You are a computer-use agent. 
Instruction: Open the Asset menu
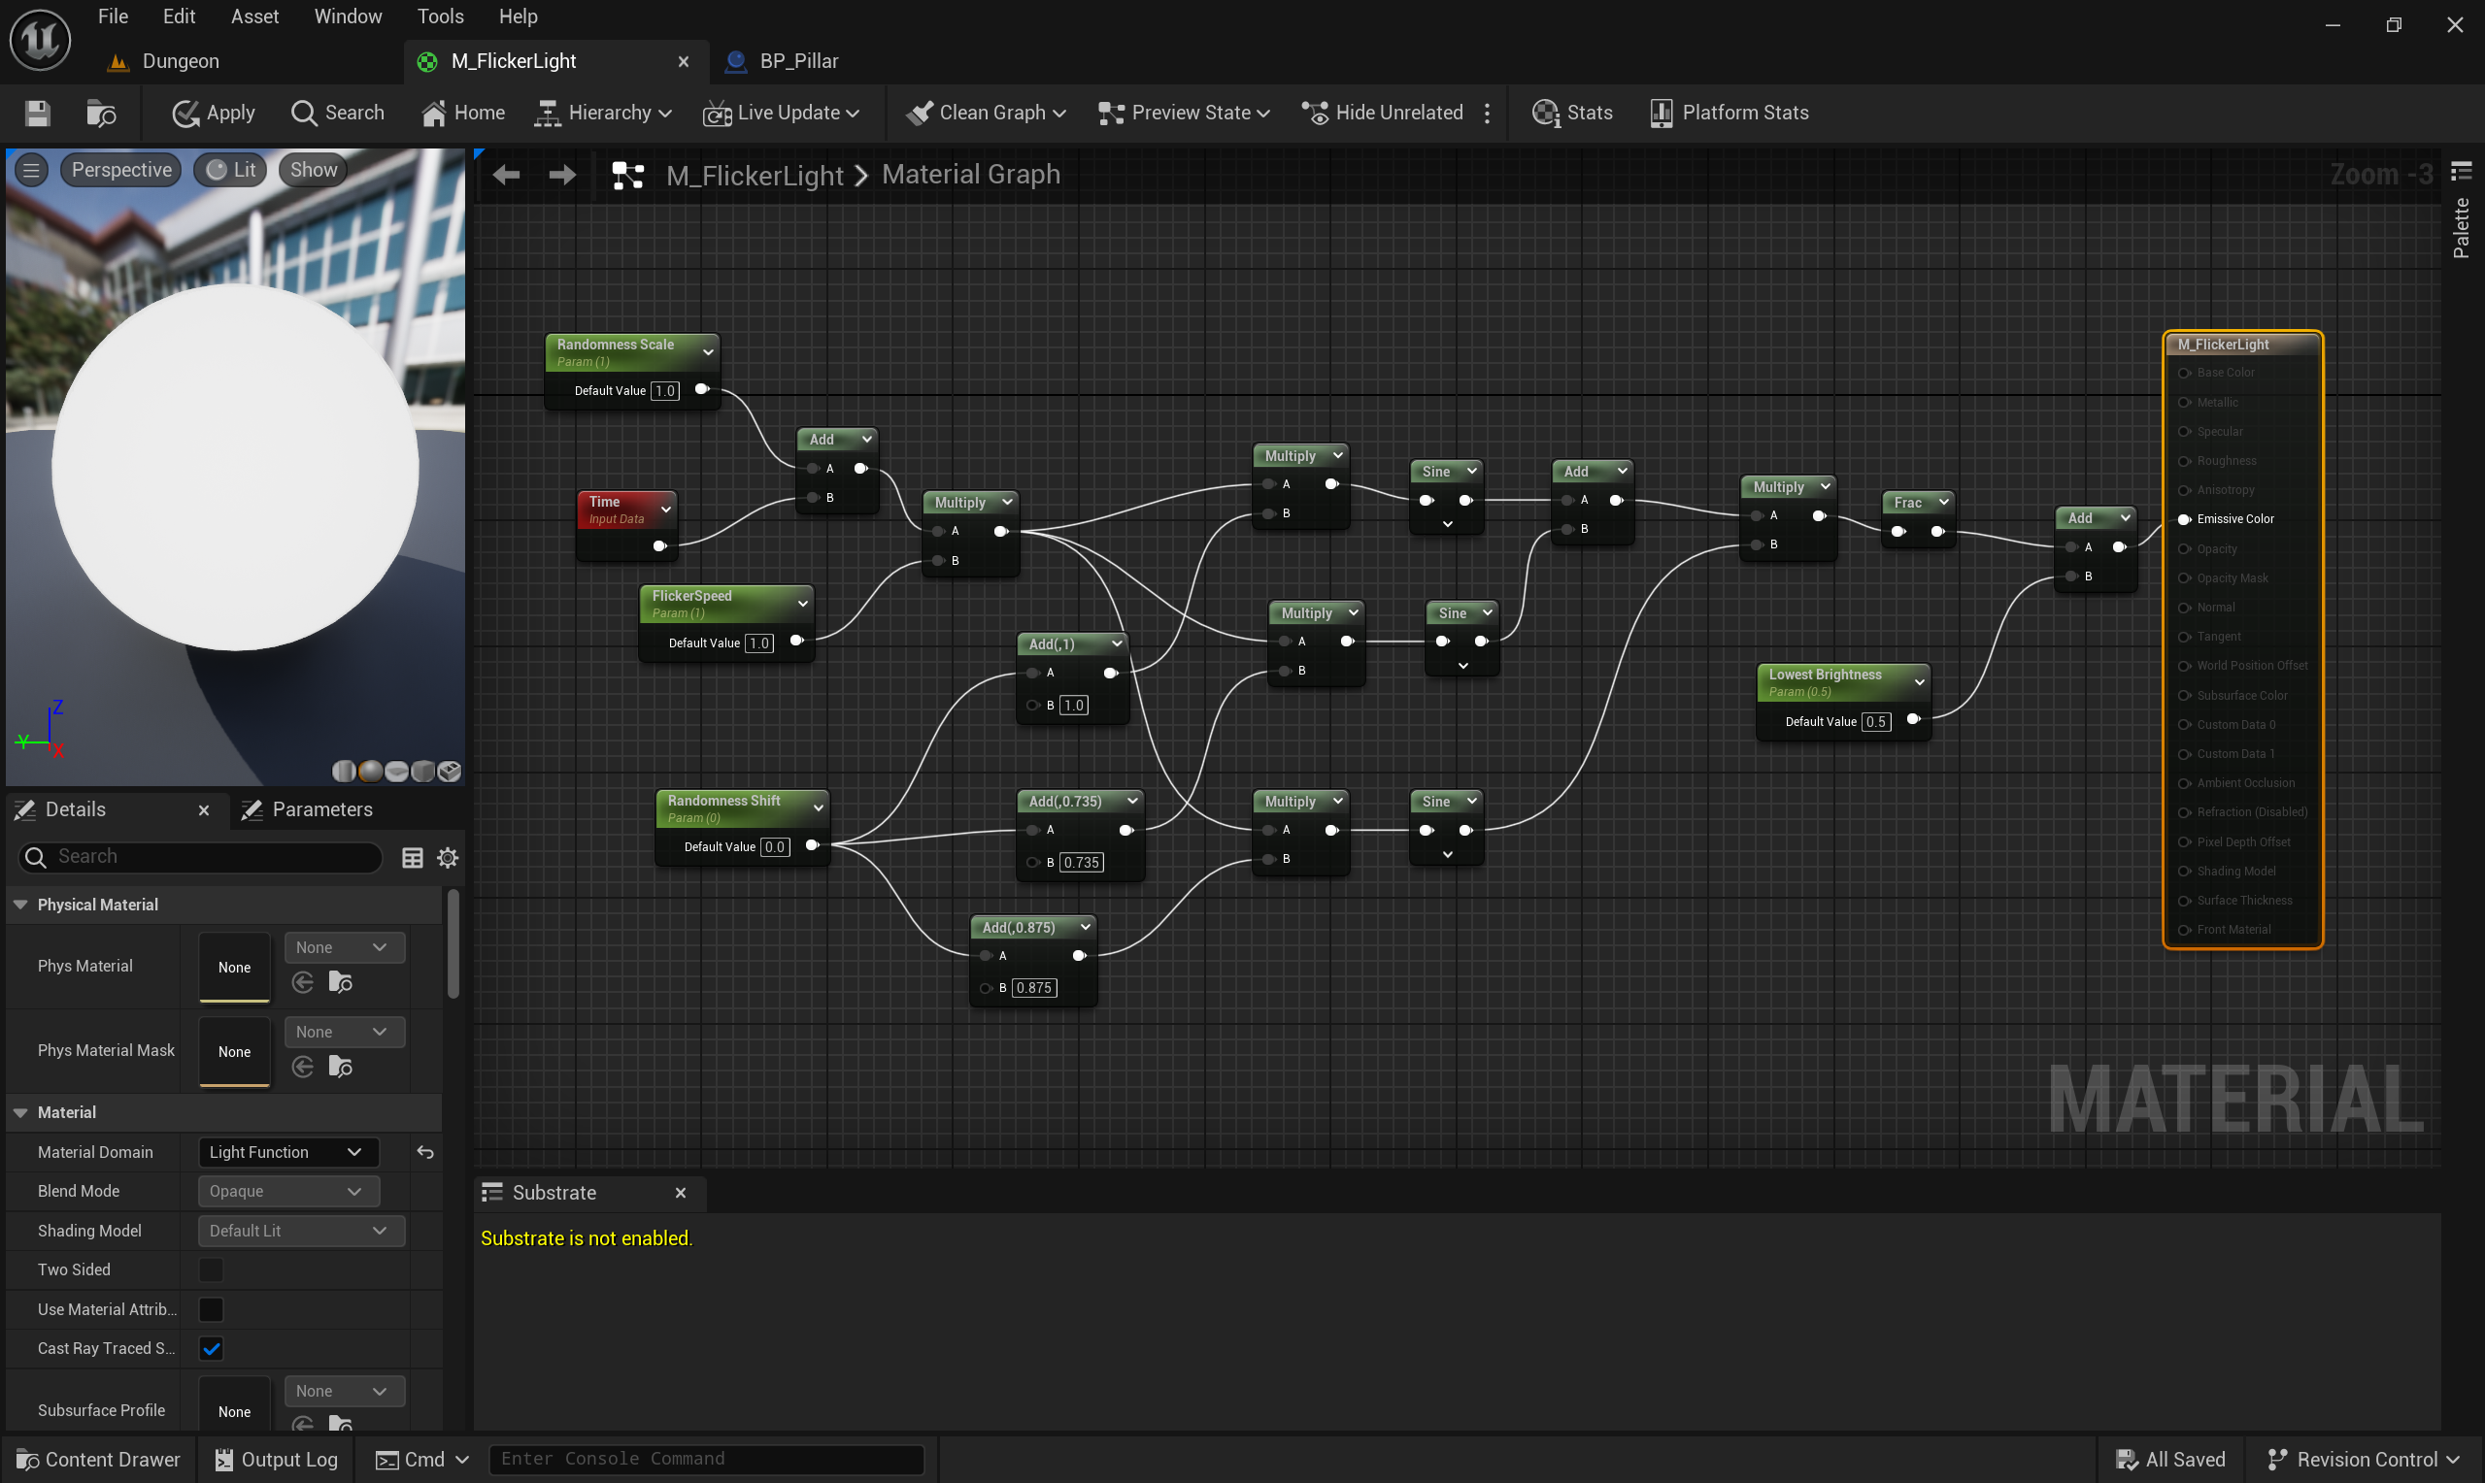(x=253, y=16)
